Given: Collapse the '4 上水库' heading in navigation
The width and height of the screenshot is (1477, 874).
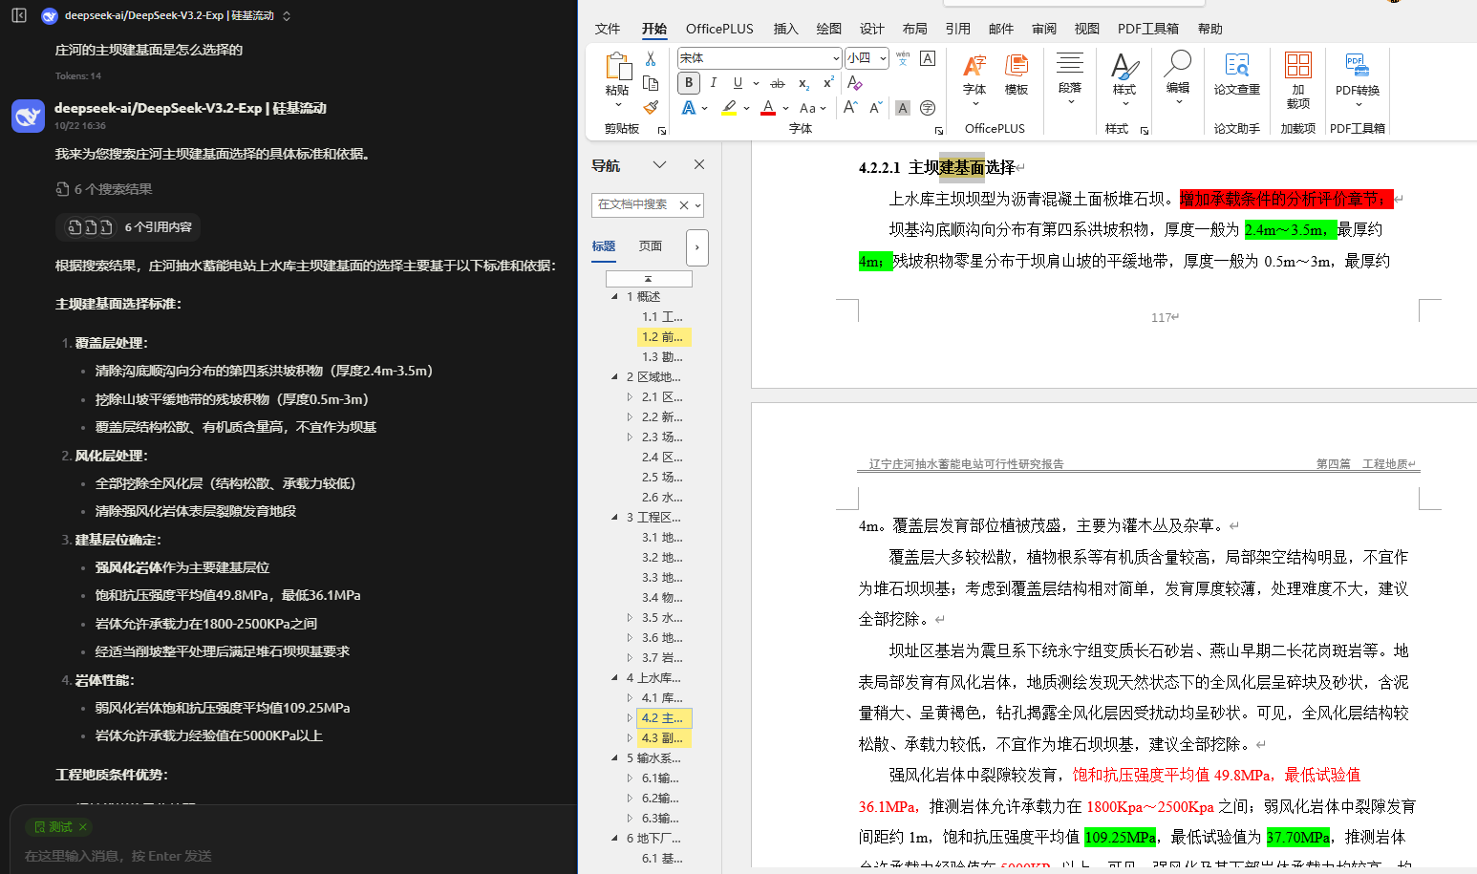Looking at the screenshot, I should point(614,678).
